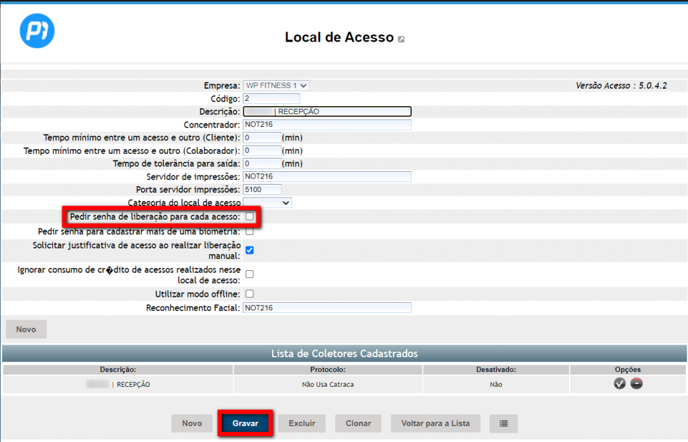This screenshot has height=442, width=688.
Task: Click the Concentrador input field
Action: point(327,125)
